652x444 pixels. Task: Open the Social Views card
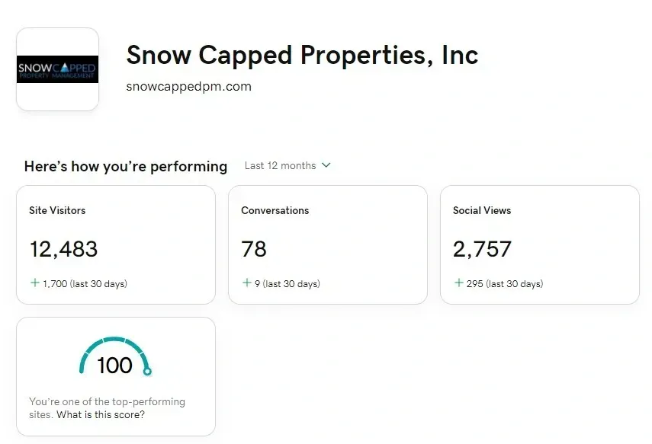[540, 244]
